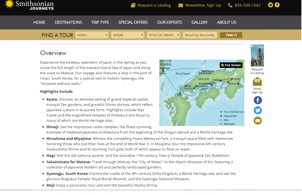
Task: Open the GALLERY page from the navigation
Action: coord(199,22)
